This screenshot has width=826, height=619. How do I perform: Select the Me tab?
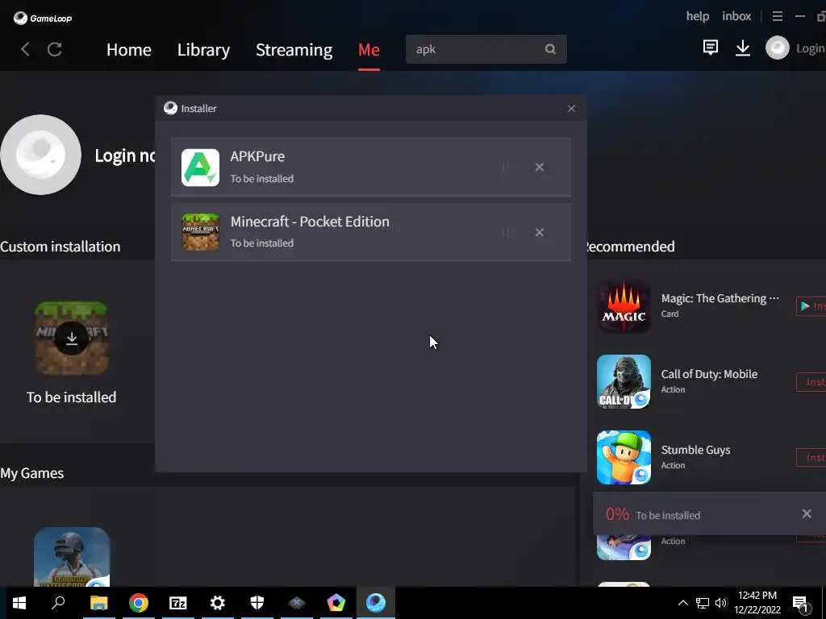click(x=369, y=50)
